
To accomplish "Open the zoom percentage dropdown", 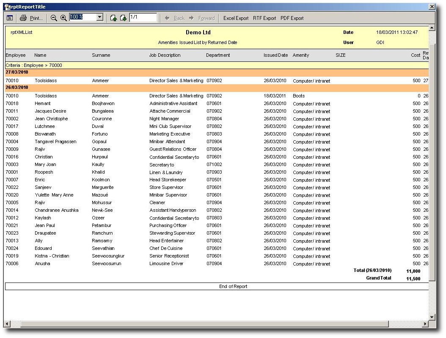I will tap(100, 17).
